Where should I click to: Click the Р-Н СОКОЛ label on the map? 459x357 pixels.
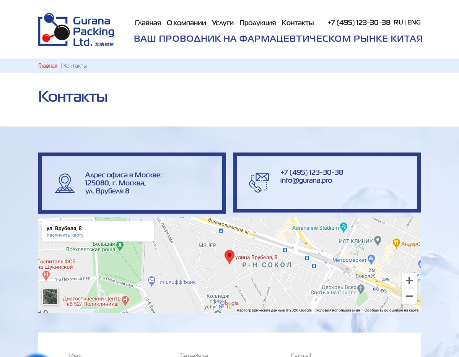[267, 265]
